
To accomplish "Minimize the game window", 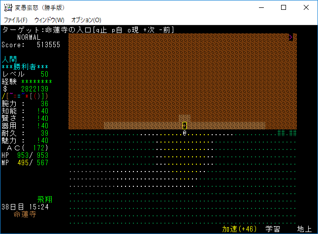I will [261, 8].
